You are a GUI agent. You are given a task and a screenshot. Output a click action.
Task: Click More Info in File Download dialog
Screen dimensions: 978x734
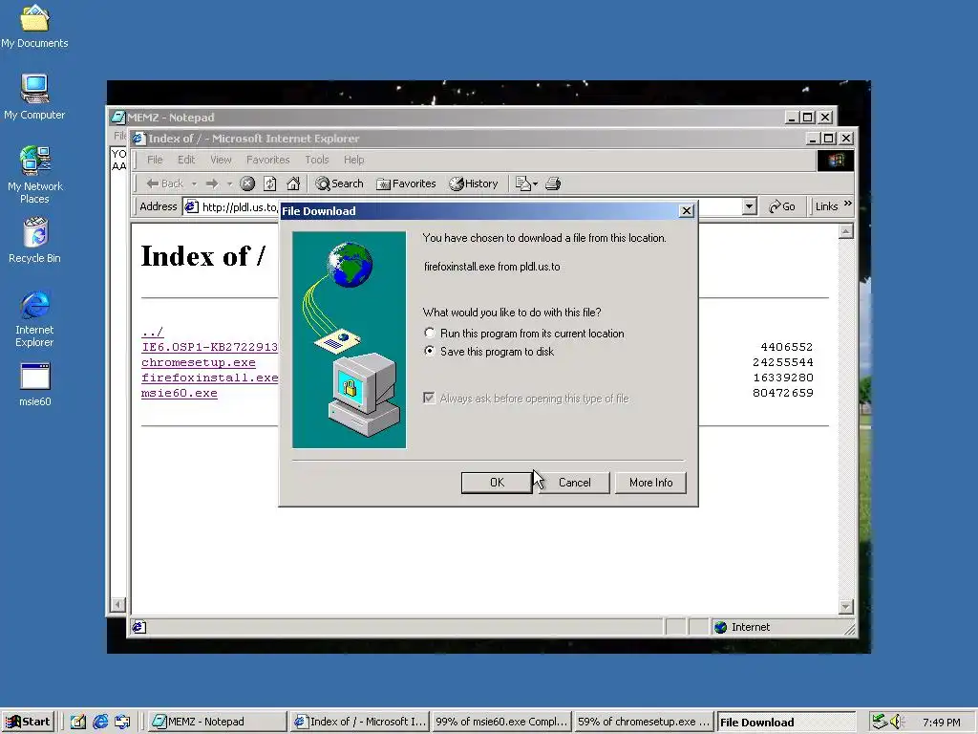tap(650, 483)
